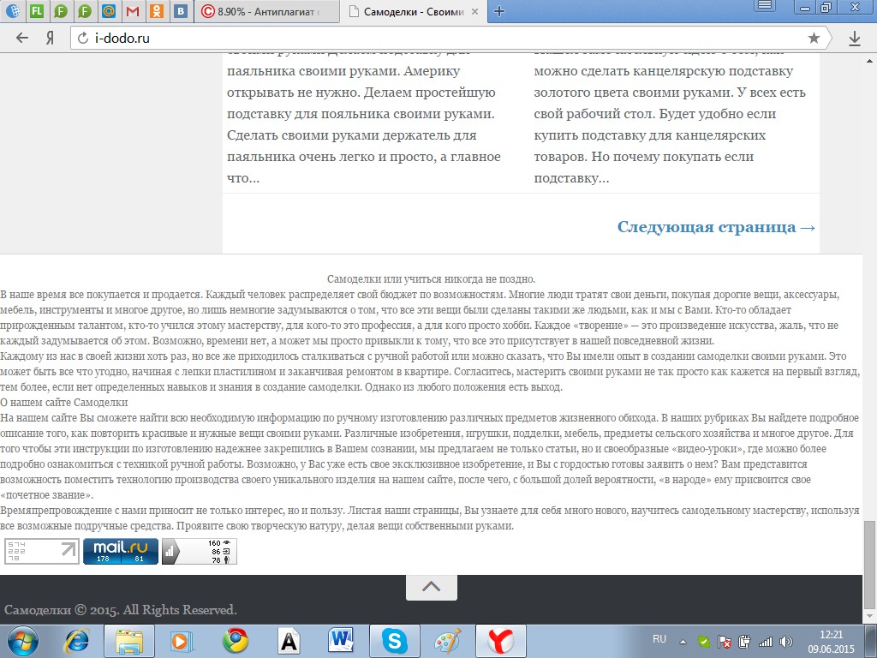Click the RU language indicator
The height and width of the screenshot is (658, 877).
click(659, 639)
